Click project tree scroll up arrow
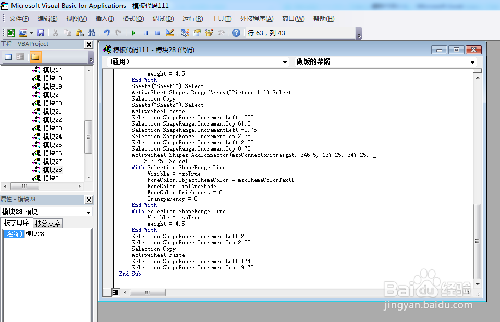The height and width of the screenshot is (322, 500). click(x=89, y=70)
